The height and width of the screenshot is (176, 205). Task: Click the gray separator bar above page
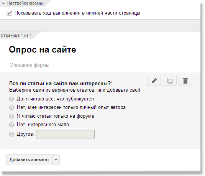pos(100,25)
